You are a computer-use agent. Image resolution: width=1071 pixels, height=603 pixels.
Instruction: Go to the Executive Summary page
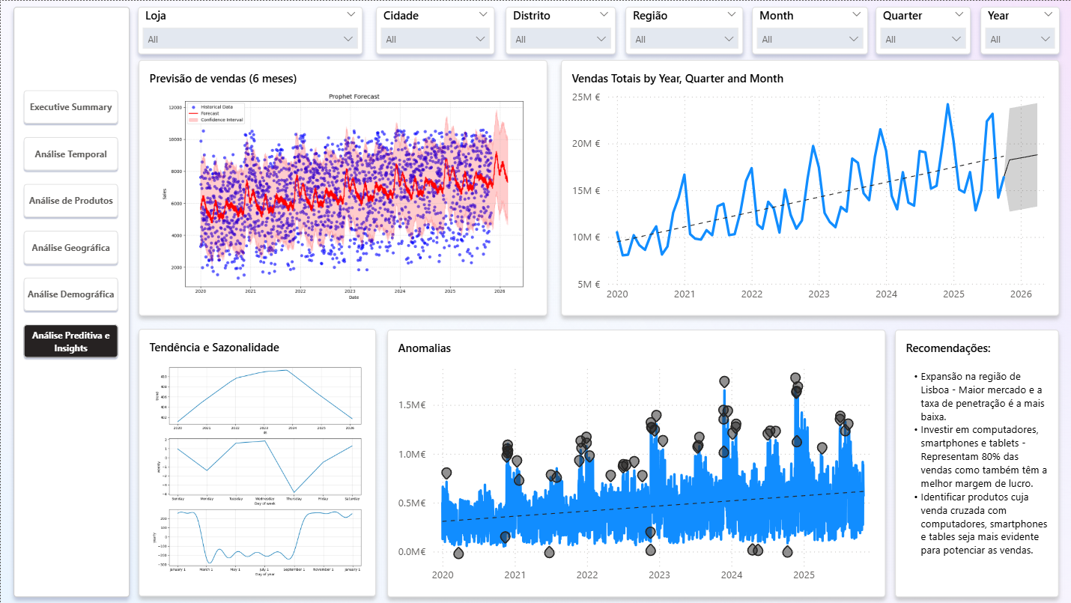[x=71, y=107]
